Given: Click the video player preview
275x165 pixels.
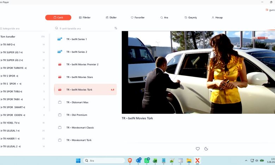Looking at the screenshot, I should coord(198,72).
